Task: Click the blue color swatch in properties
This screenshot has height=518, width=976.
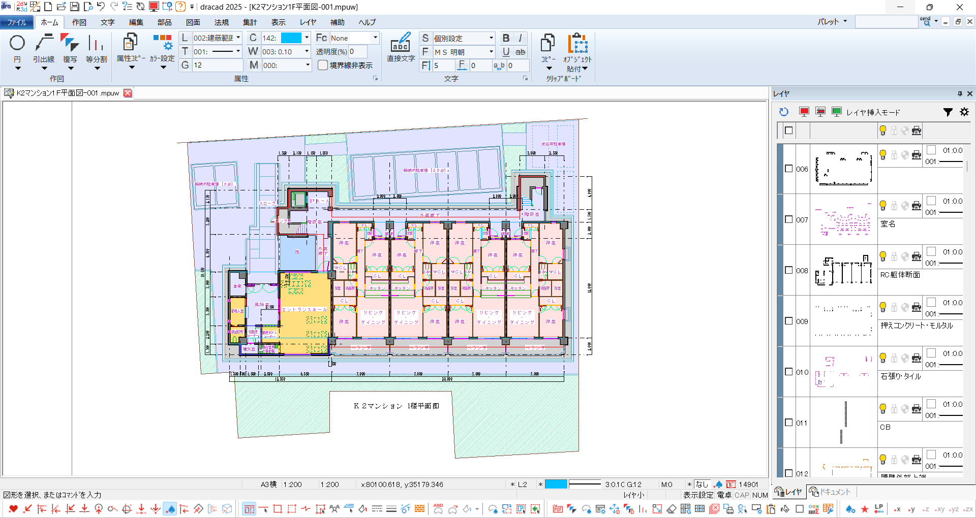Action: click(291, 38)
